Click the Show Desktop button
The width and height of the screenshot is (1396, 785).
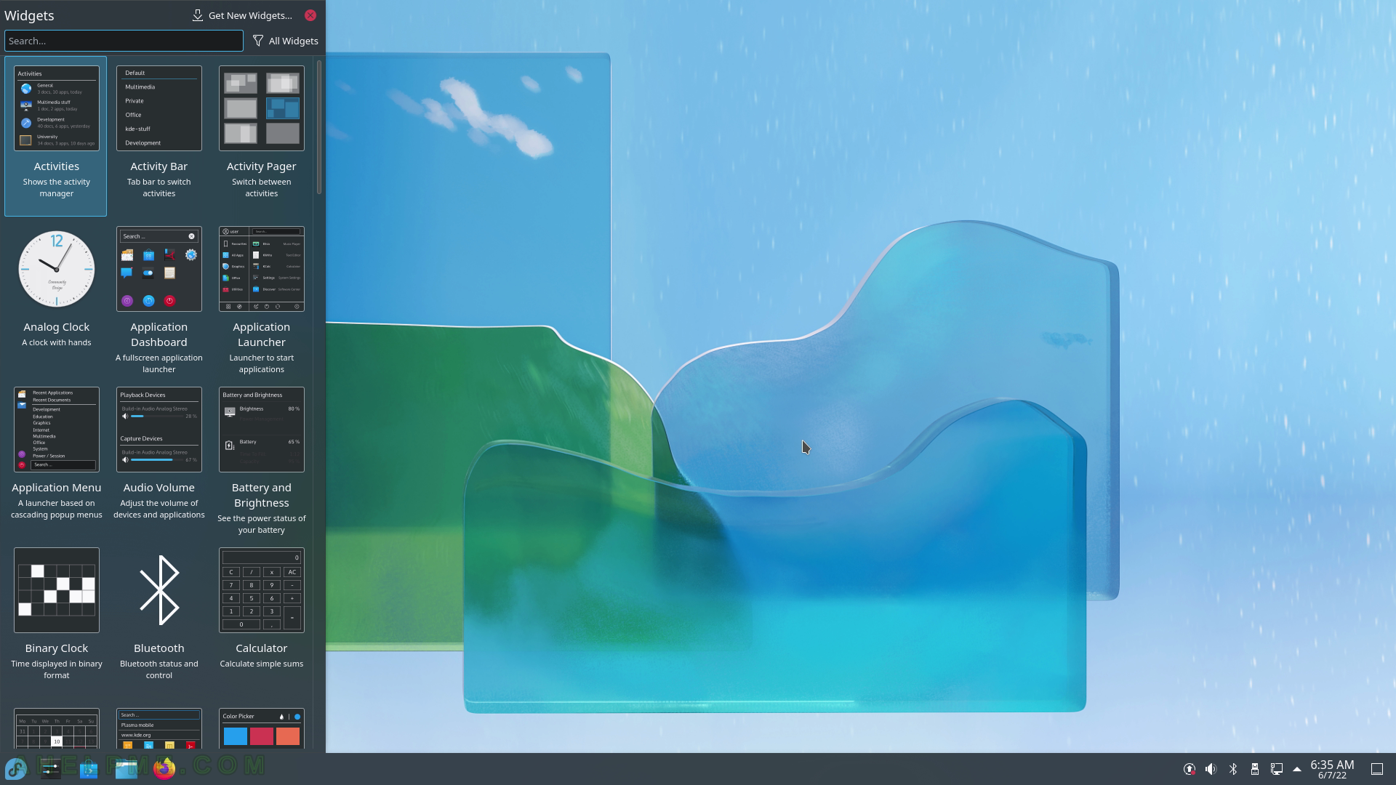point(1377,769)
